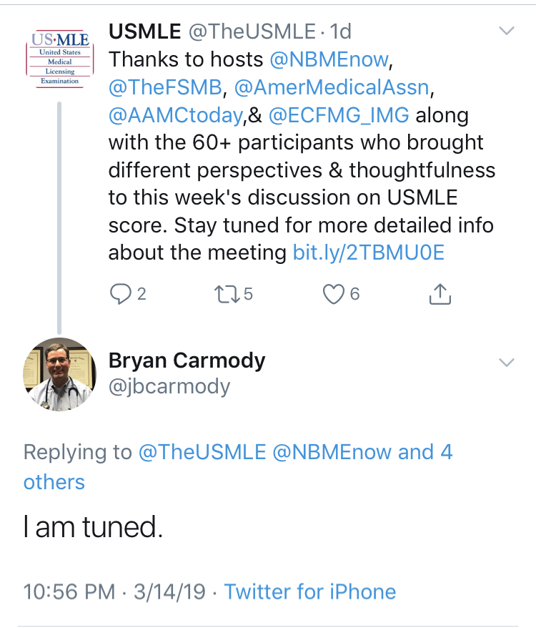
Task: Open the @TheFSMB mention
Action: pos(165,87)
